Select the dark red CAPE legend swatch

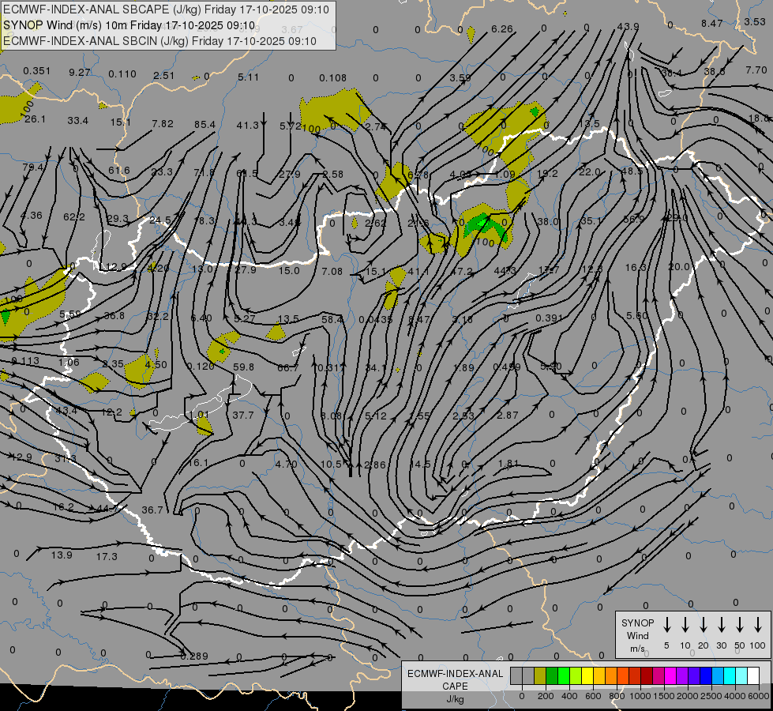[x=647, y=676]
